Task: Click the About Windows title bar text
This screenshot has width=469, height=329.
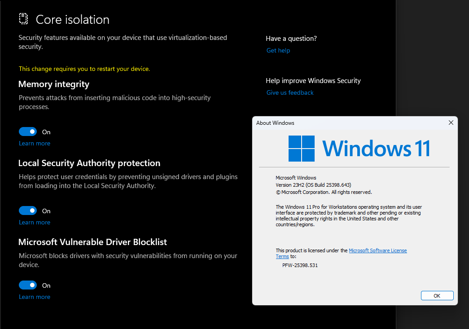Action: click(x=275, y=123)
